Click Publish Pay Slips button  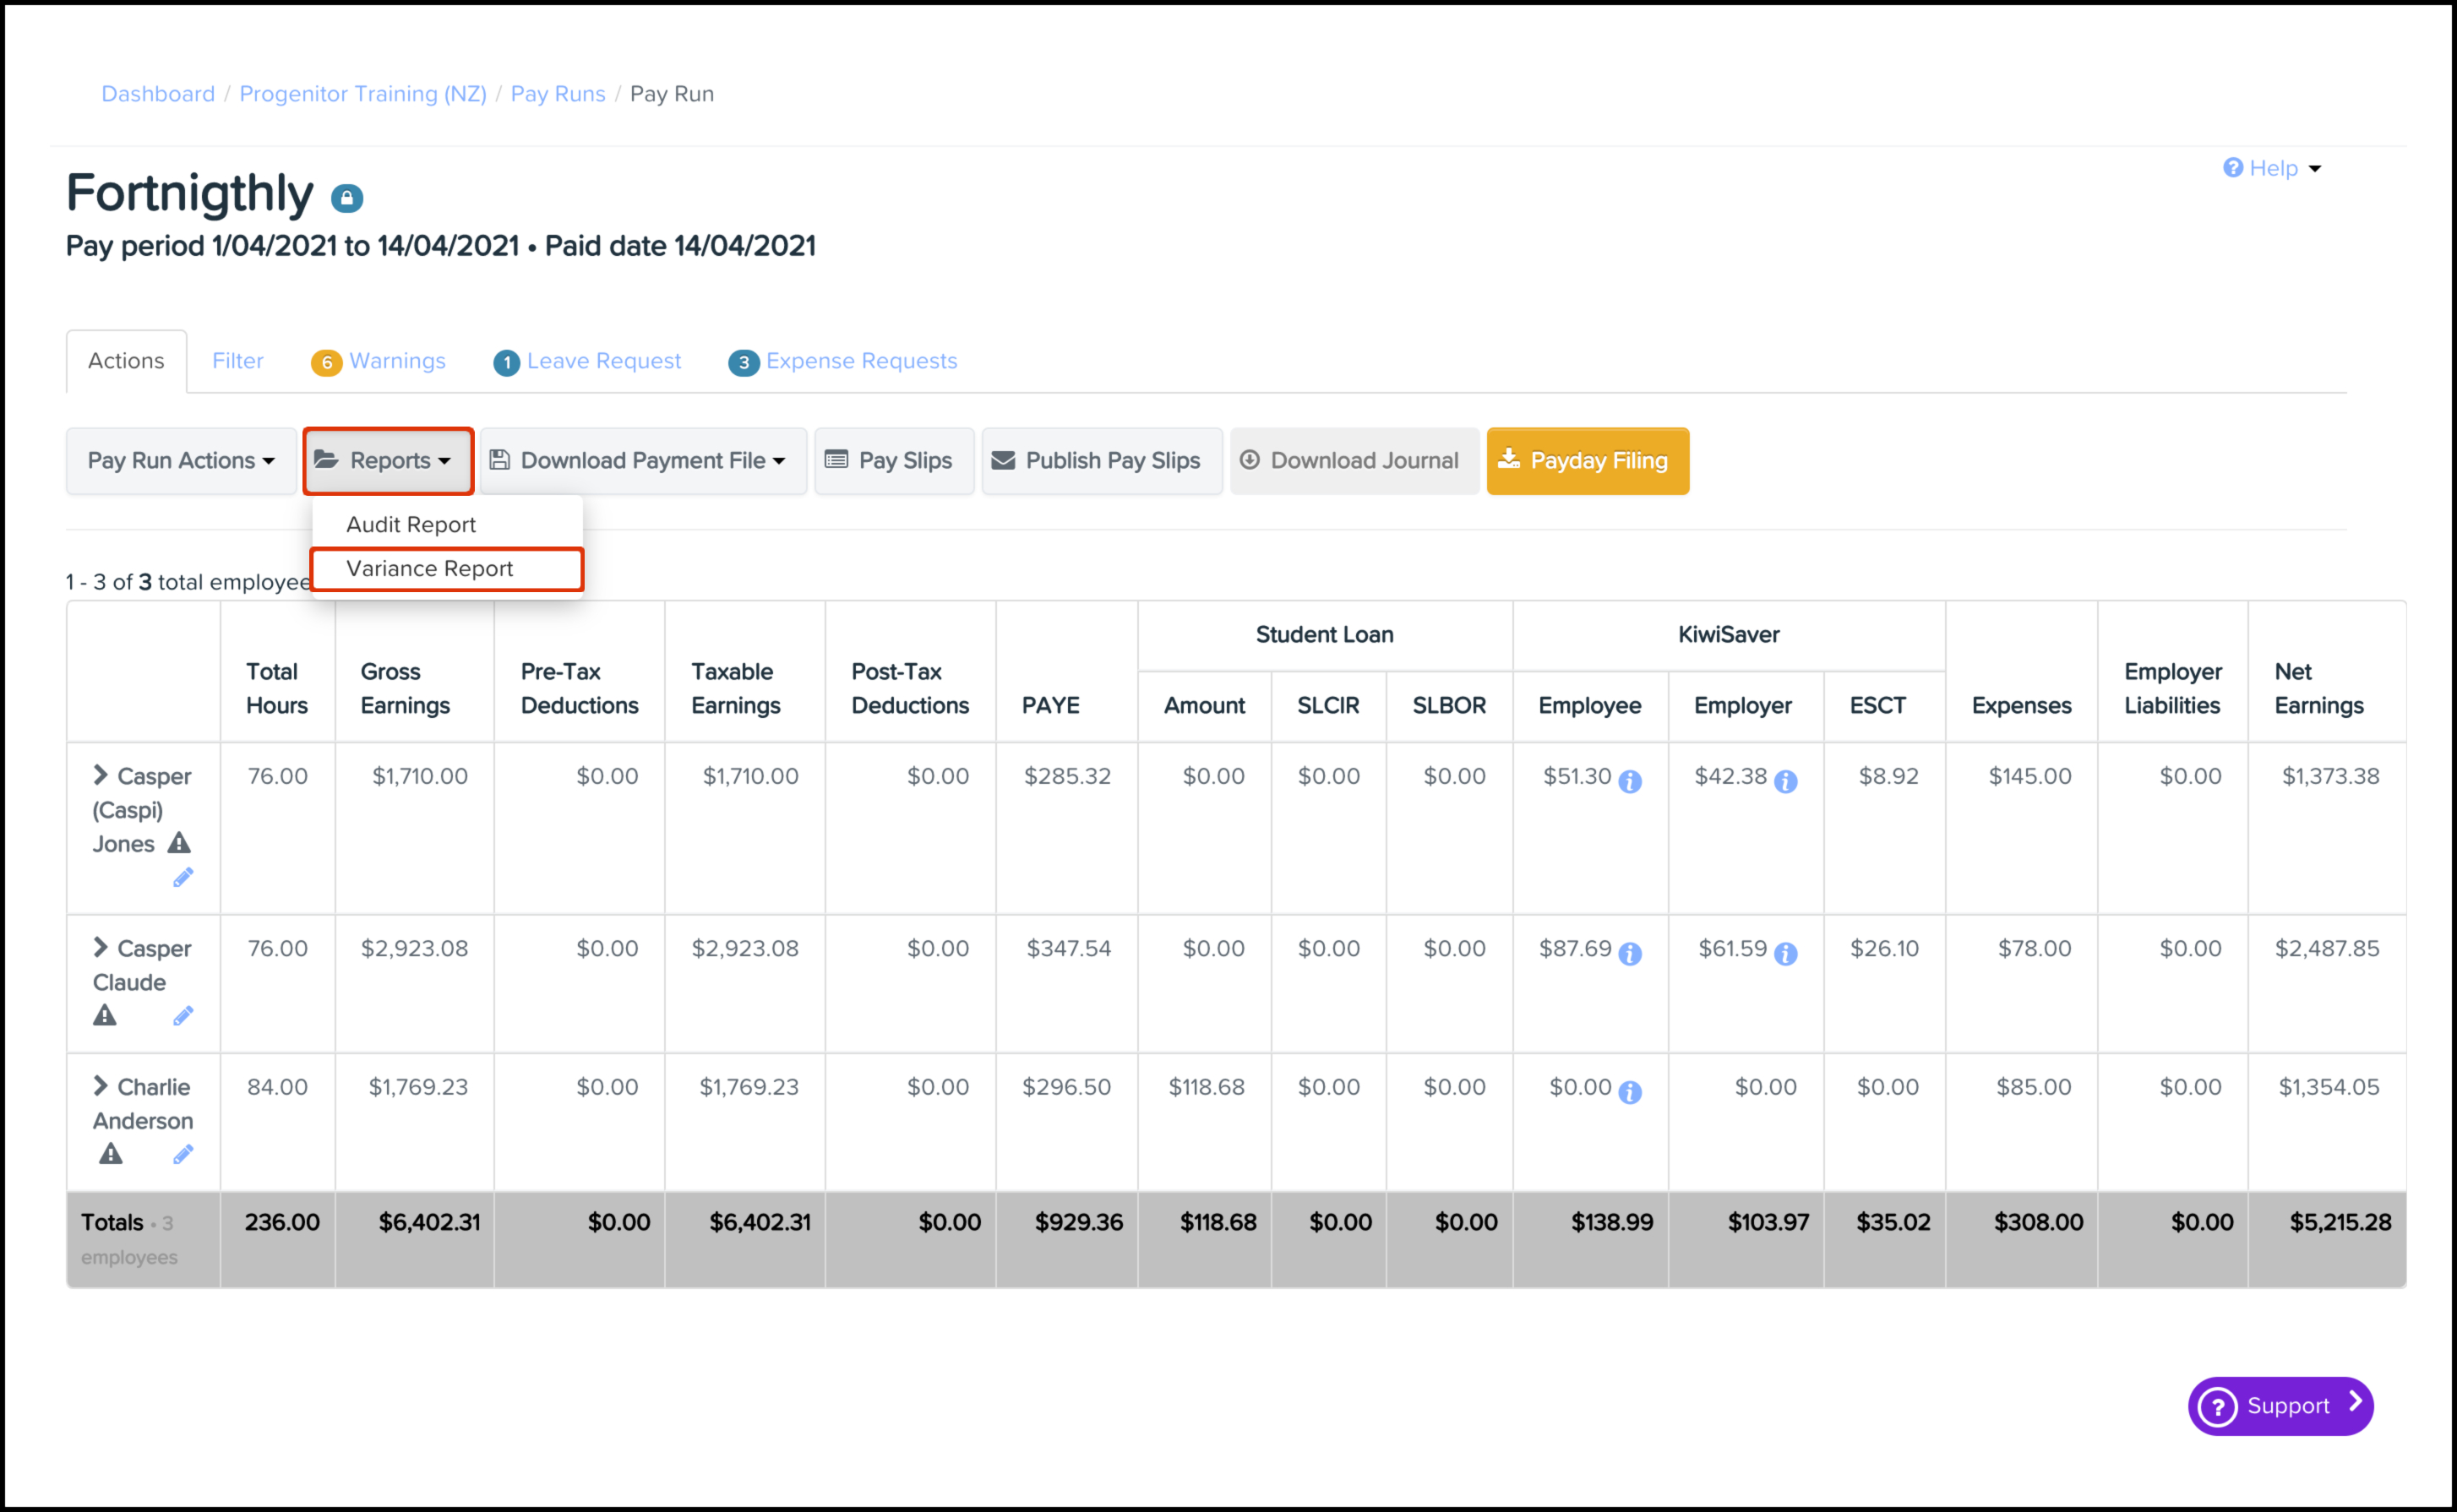click(1101, 461)
